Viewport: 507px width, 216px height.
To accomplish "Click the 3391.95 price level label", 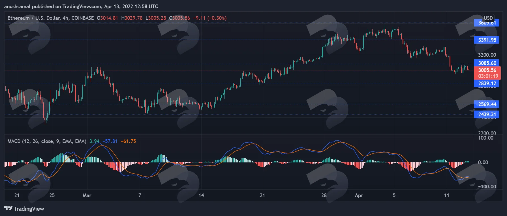I will tap(487, 40).
